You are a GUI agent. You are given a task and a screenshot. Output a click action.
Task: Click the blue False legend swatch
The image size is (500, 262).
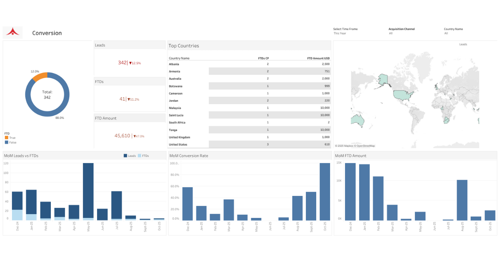7,142
